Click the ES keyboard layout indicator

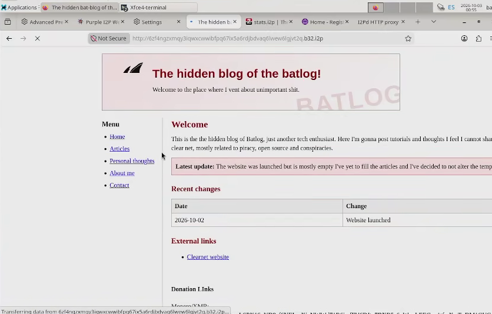pos(451,7)
